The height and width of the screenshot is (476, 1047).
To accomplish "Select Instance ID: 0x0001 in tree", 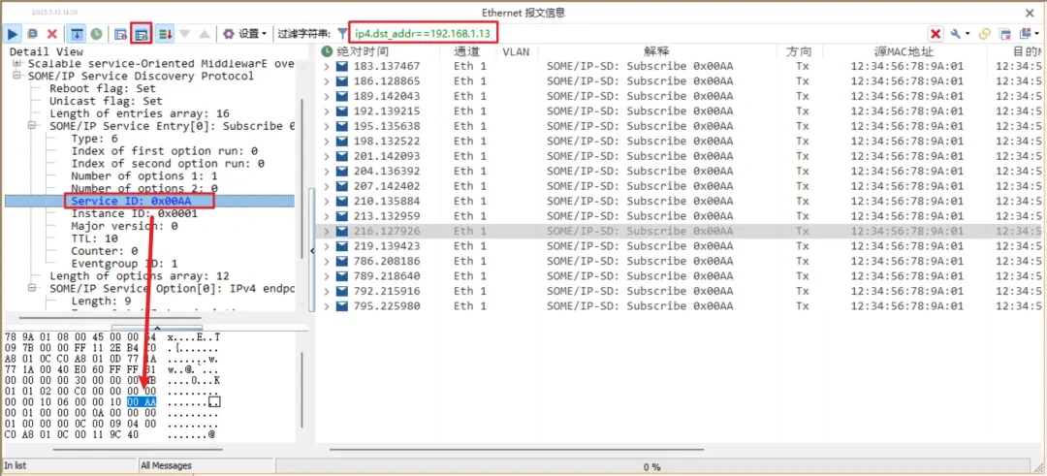I will coord(134,213).
